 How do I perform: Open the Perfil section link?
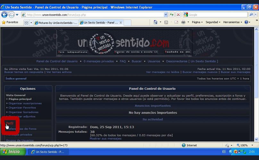(x=10, y=123)
